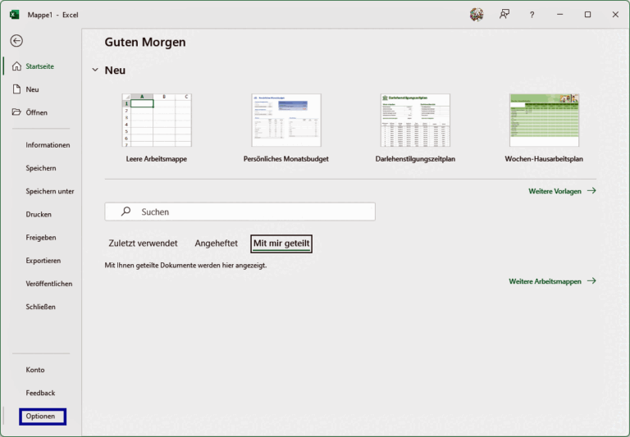Open the help question mark icon
630x437 pixels.
(532, 15)
